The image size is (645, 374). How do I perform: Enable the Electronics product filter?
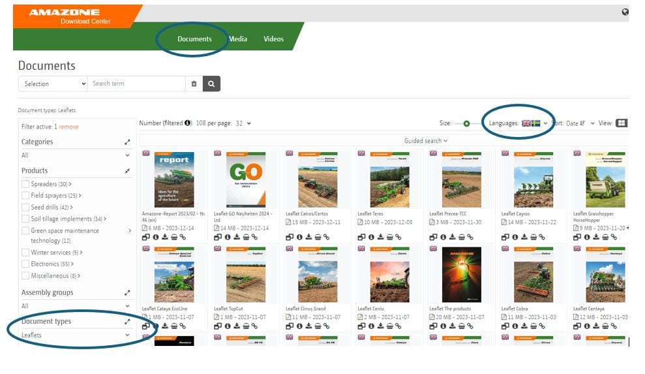point(25,264)
